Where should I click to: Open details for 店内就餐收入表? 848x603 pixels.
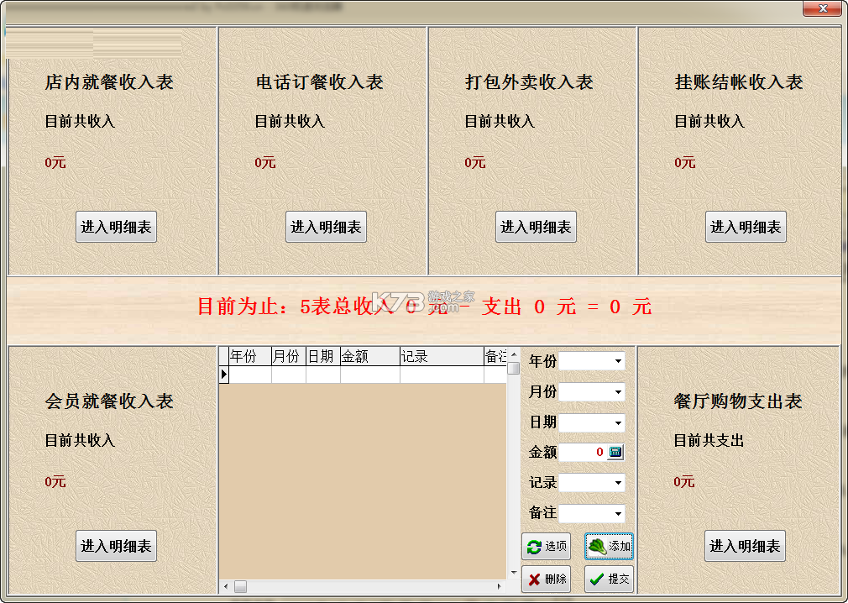tap(116, 227)
